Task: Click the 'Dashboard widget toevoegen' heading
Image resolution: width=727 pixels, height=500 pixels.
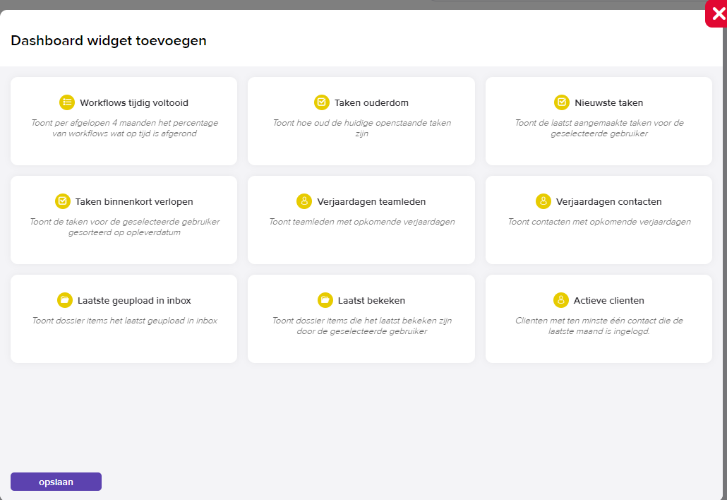Action: [x=109, y=41]
